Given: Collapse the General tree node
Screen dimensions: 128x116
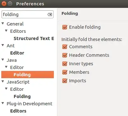Looking at the screenshot, I should 3,23.
